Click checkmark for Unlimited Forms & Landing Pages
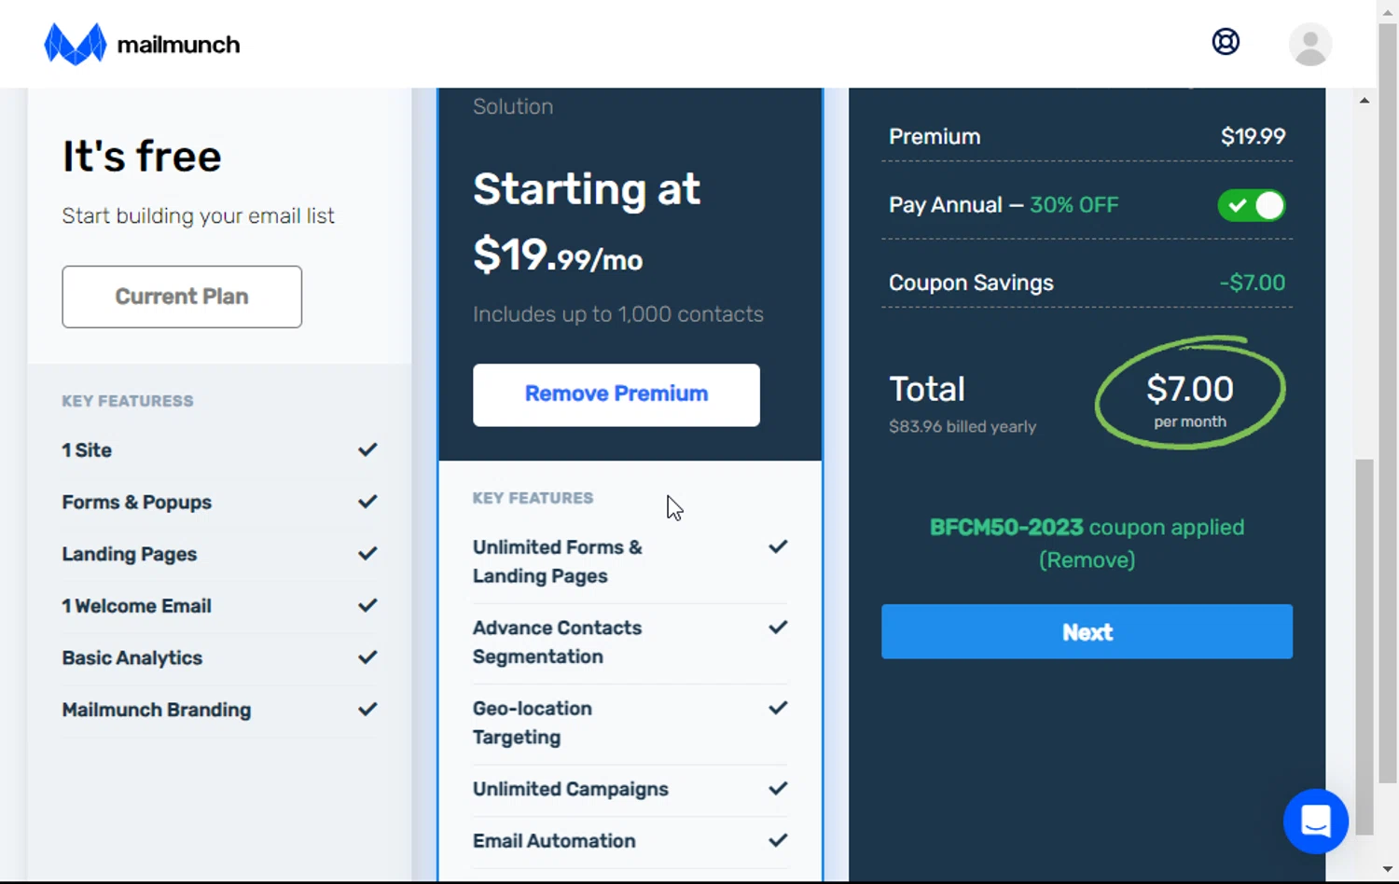 (x=778, y=546)
